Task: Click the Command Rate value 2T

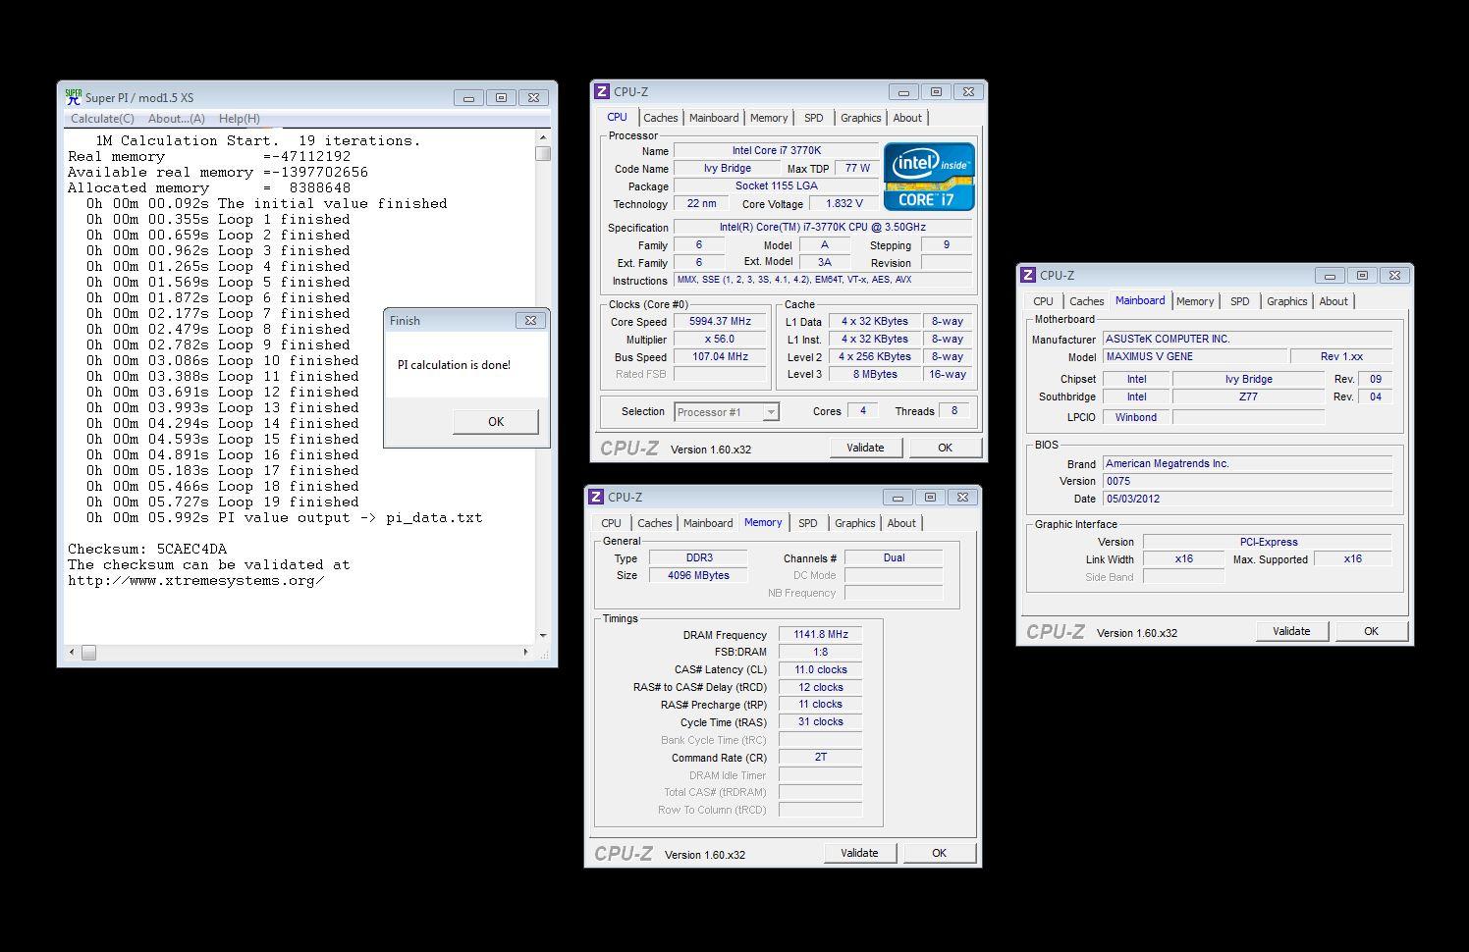Action: 820,758
